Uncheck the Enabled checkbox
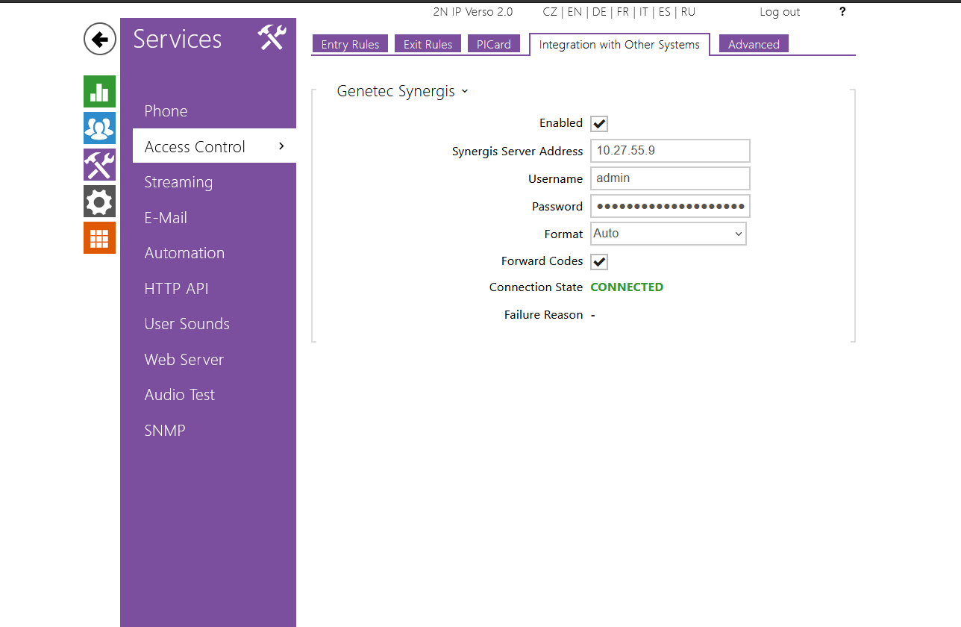Image resolution: width=961 pixels, height=627 pixels. [x=599, y=124]
